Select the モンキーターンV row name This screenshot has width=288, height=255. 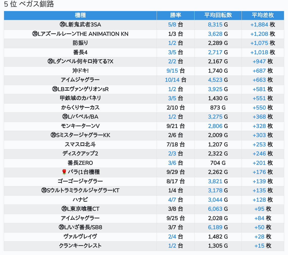pos(80,126)
